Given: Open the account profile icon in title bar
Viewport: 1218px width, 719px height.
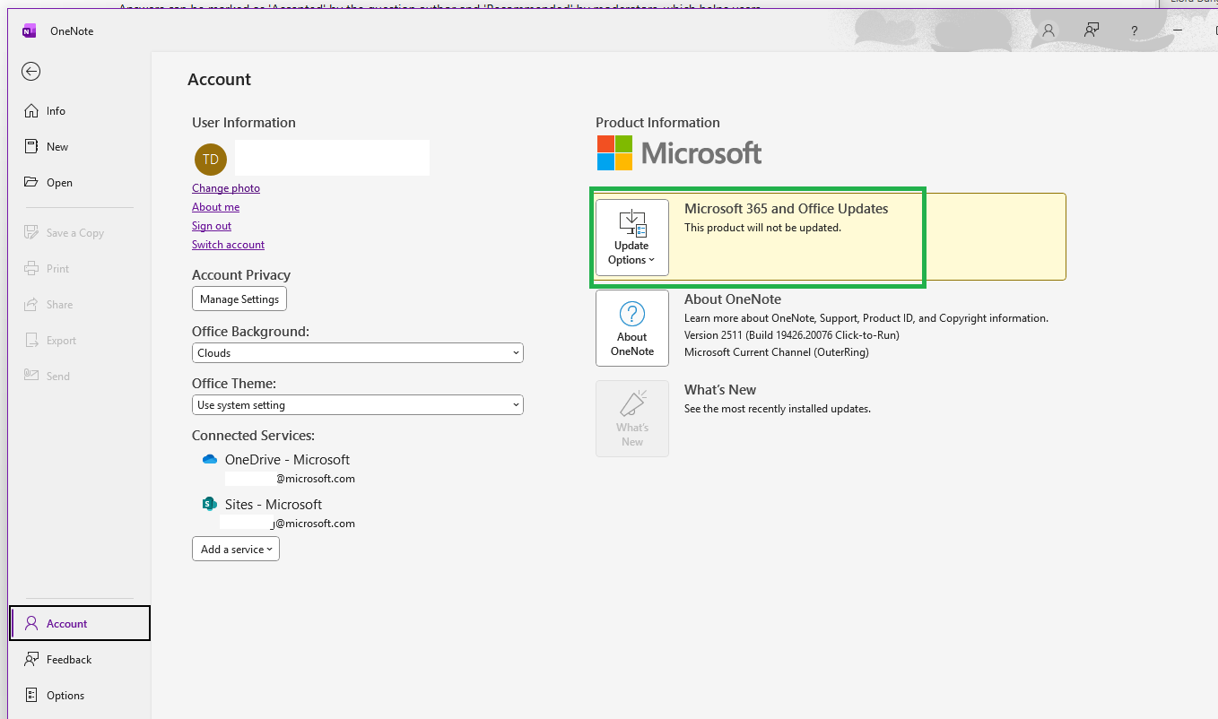Looking at the screenshot, I should pos(1048,30).
